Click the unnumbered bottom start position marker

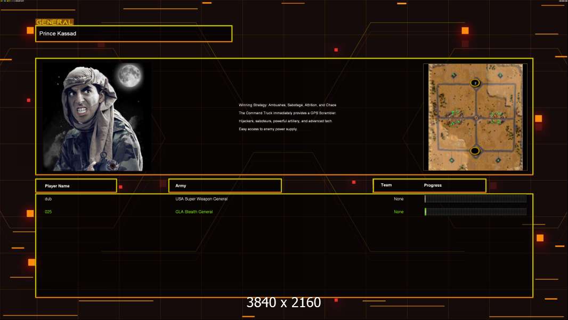(475, 151)
